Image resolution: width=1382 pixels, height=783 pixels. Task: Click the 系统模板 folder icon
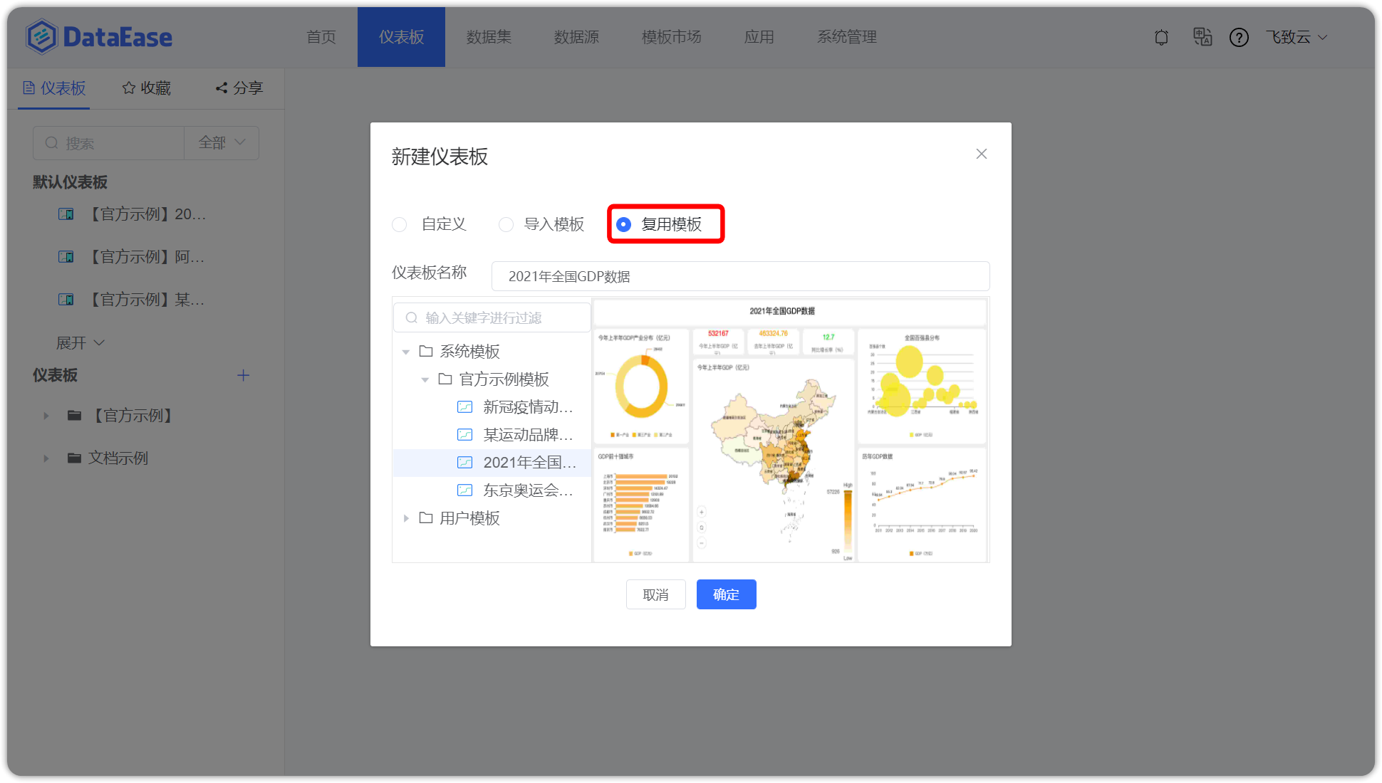pyautogui.click(x=426, y=351)
